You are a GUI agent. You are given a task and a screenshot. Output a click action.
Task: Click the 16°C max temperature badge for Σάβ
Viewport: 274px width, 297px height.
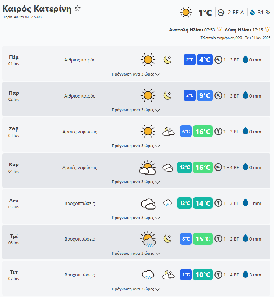(203, 132)
